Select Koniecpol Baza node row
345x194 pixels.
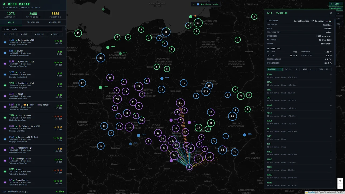pos(32,161)
